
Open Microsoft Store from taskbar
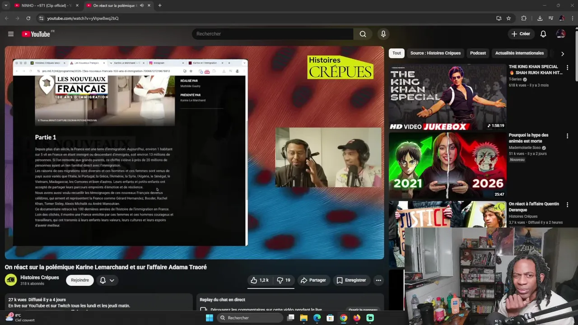click(330, 318)
